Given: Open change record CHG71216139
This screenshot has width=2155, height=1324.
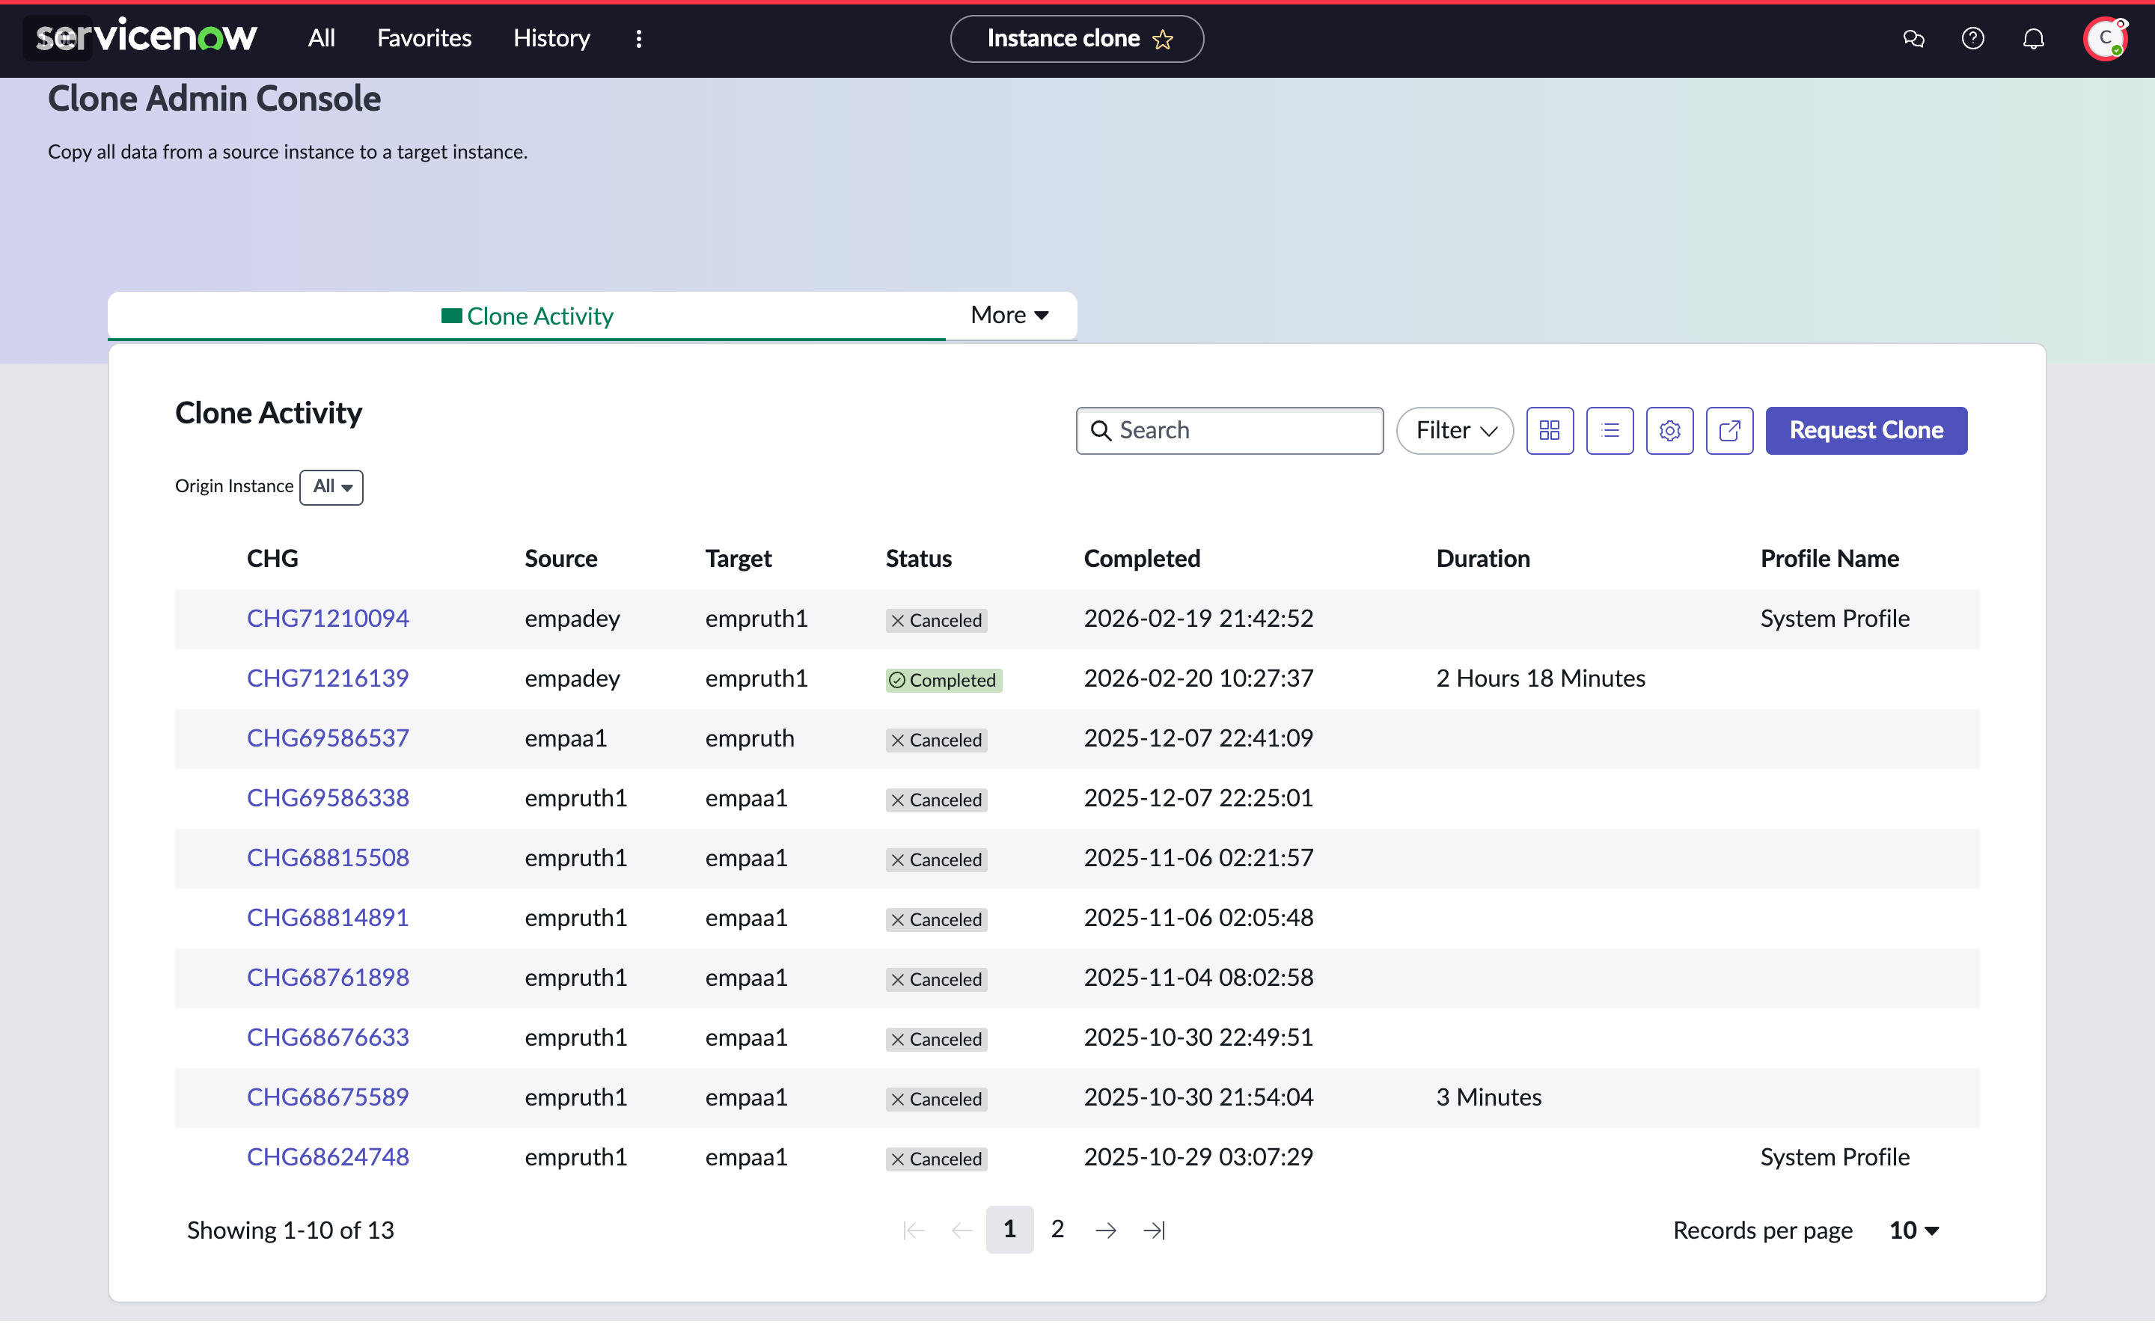Looking at the screenshot, I should pos(328,678).
